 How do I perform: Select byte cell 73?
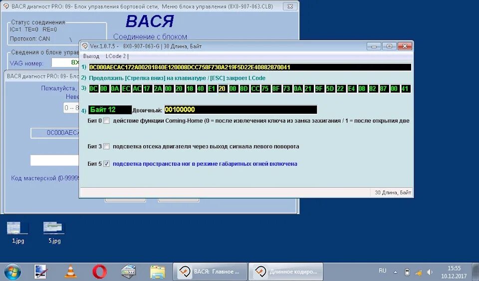[286, 89]
